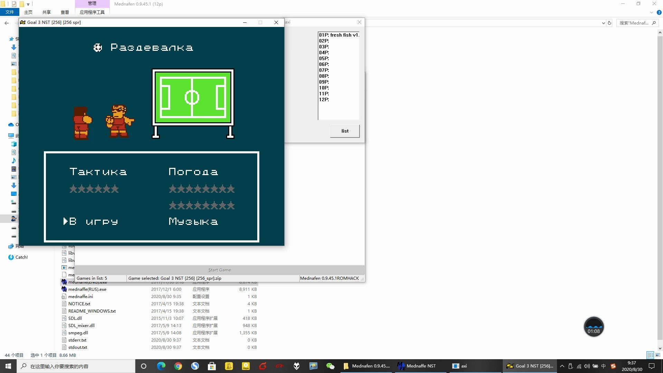This screenshot has width=663, height=373.
Task: Open the 文件 menu tab
Action: 10,12
